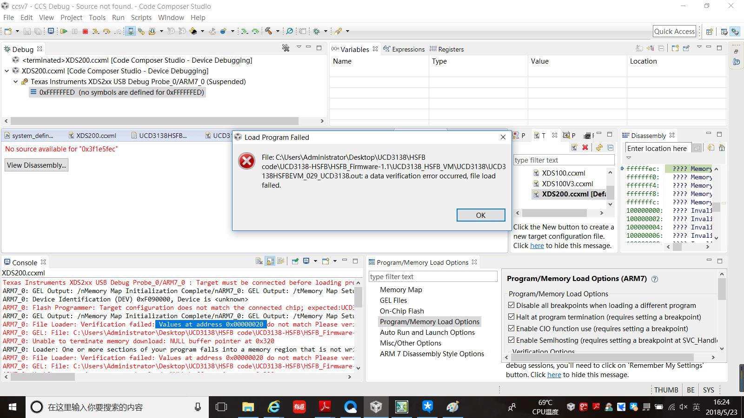Click the Load Program icon
Viewport: 744px width, 418px height.
pos(152,31)
